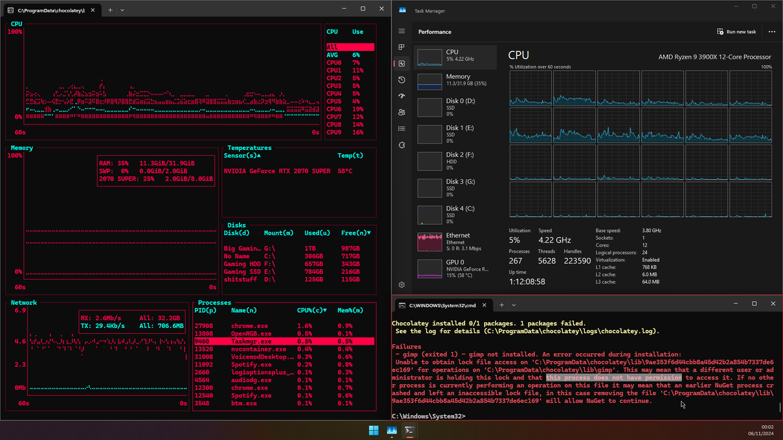The image size is (783, 440).
Task: Open Users page in Task Manager sidebar
Action: [x=402, y=112]
